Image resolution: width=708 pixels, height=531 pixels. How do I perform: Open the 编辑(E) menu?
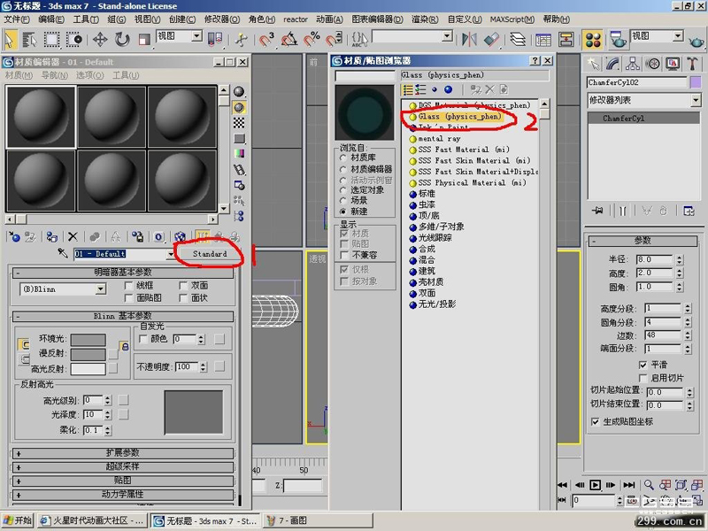(x=51, y=19)
